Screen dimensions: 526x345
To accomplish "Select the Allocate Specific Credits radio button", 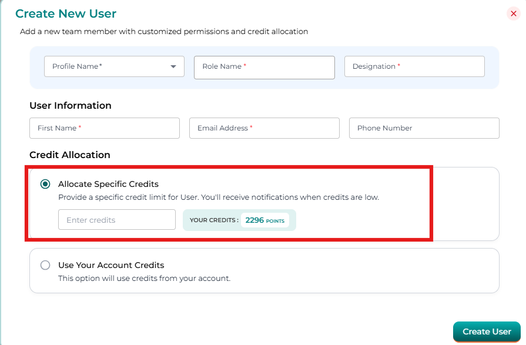I will point(45,184).
